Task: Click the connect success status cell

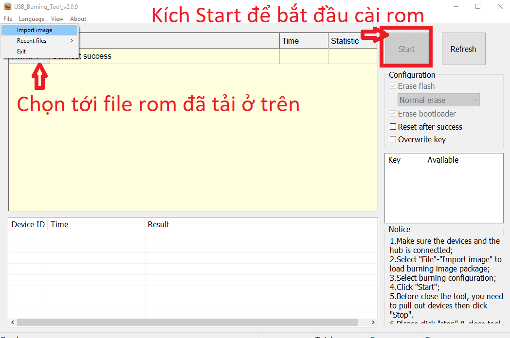Action: 164,56
